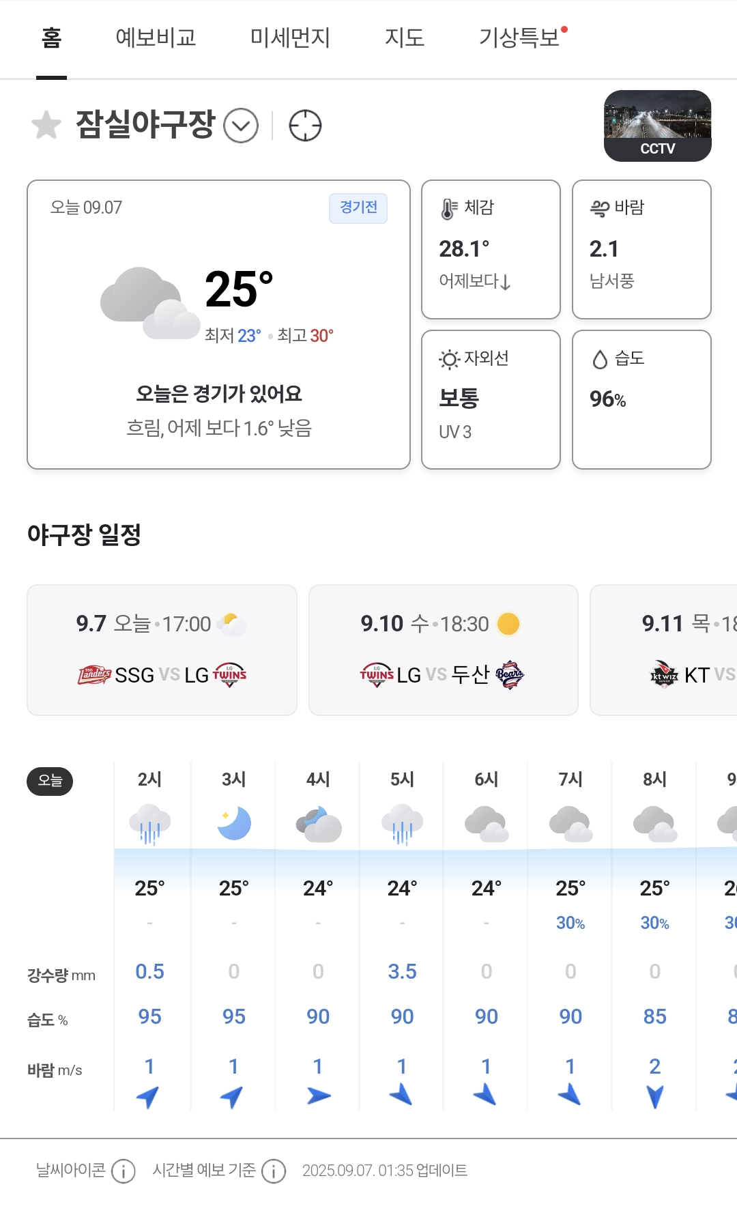Tap the 습도 humidity card
737x1232 pixels.
click(641, 399)
